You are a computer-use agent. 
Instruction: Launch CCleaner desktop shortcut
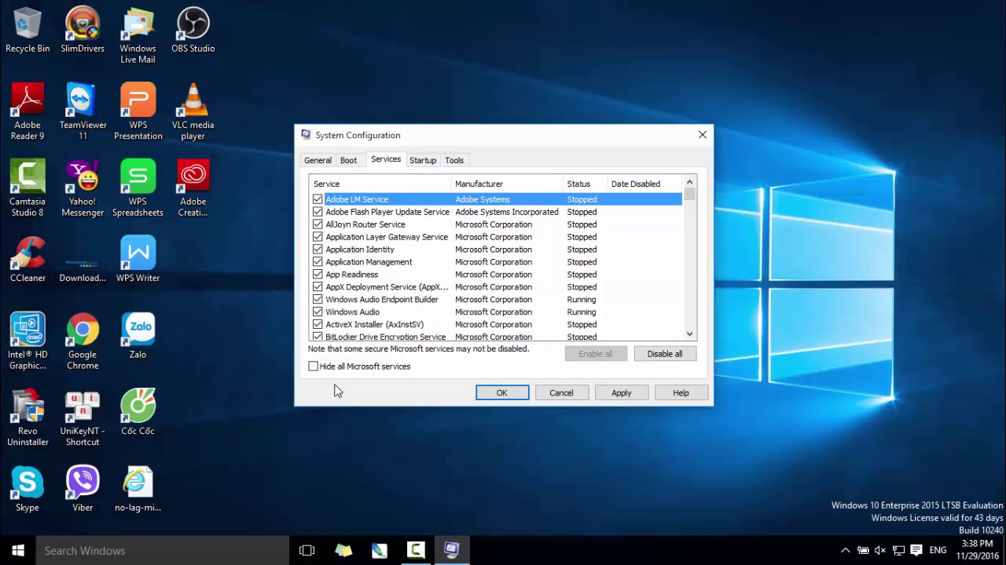tap(28, 260)
